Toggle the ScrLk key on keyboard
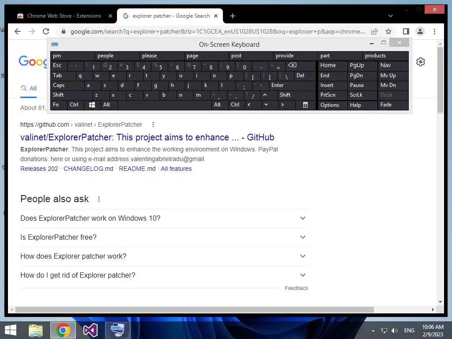The width and height of the screenshot is (452, 339). (x=362, y=95)
